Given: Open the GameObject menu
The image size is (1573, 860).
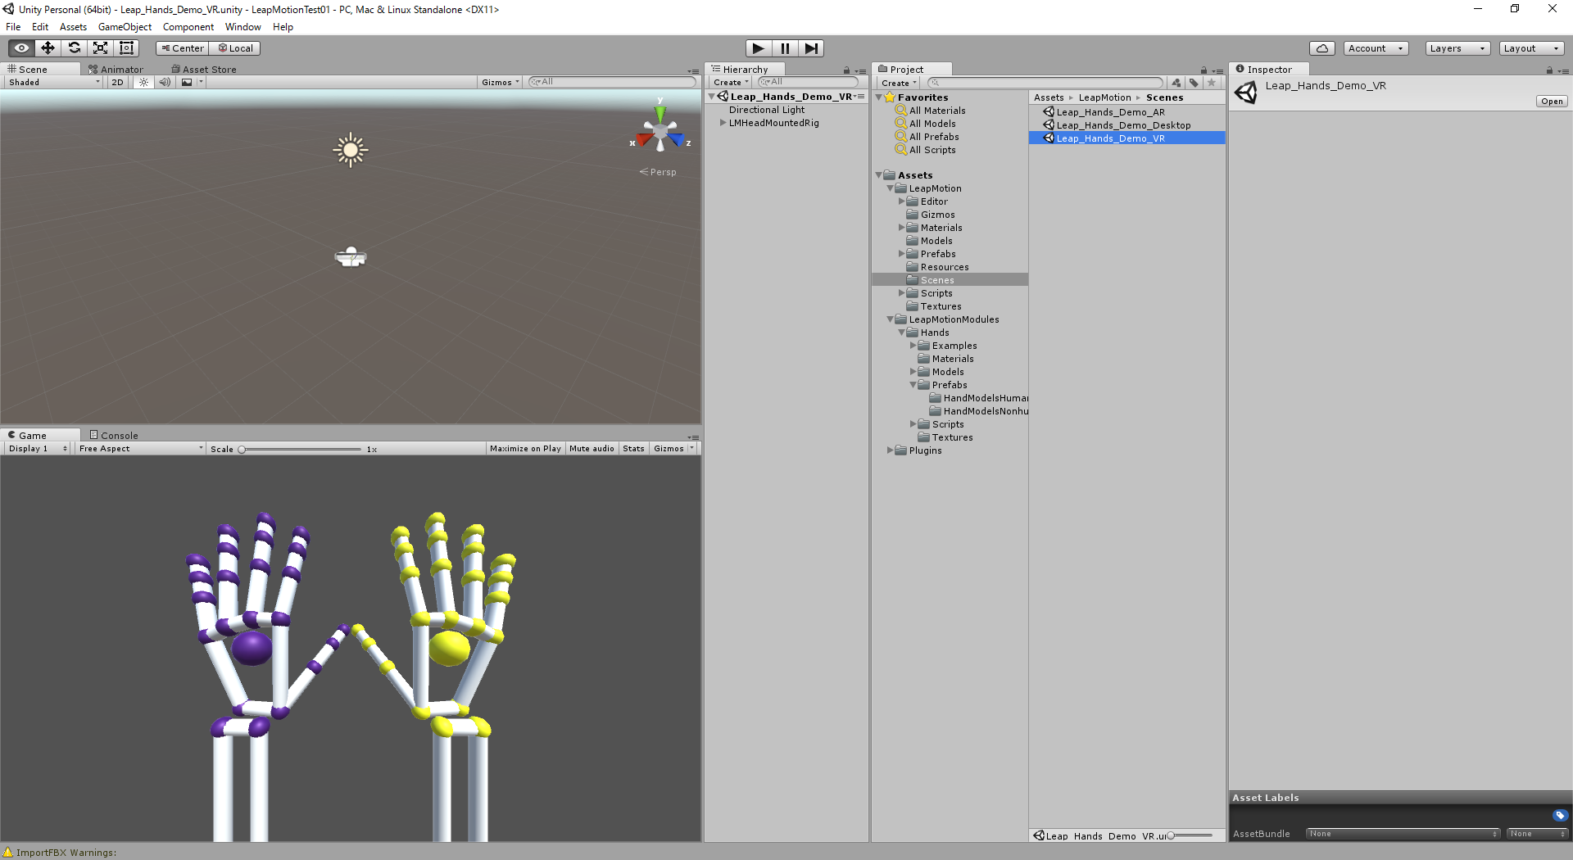Looking at the screenshot, I should 125,26.
